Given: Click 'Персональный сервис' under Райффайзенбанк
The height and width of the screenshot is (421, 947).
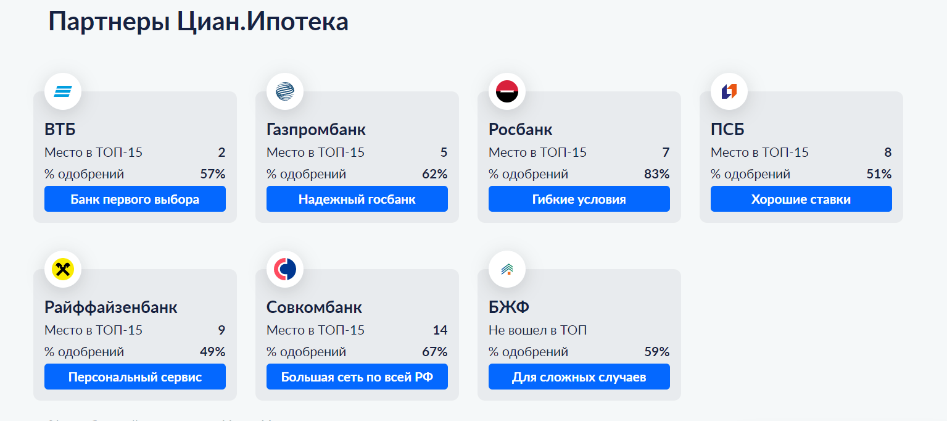Looking at the screenshot, I should [134, 377].
